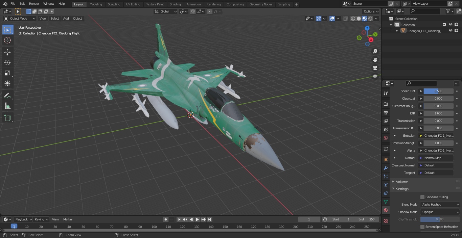Activate the Transform tool
462x238 pixels.
pos(7,83)
